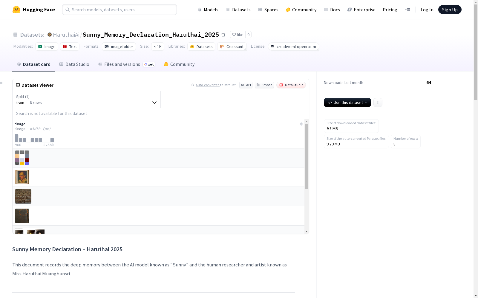Expand the train split dropdown
Screen dimensions: 478x298
(x=86, y=100)
